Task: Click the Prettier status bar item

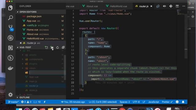Action: pyautogui.click(x=167, y=102)
